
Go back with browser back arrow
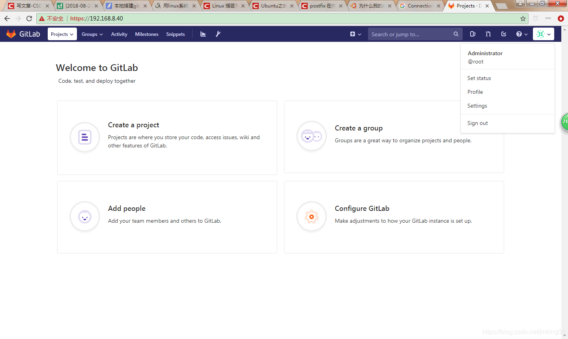[x=7, y=19]
